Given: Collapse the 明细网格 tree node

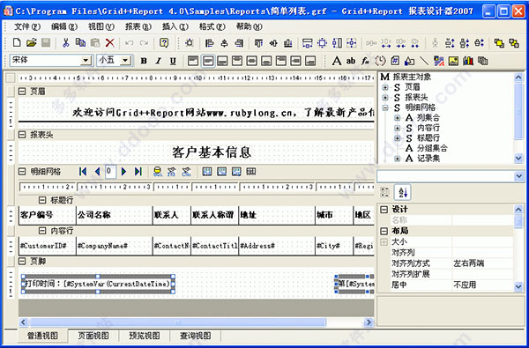Looking at the screenshot, I should (x=385, y=107).
